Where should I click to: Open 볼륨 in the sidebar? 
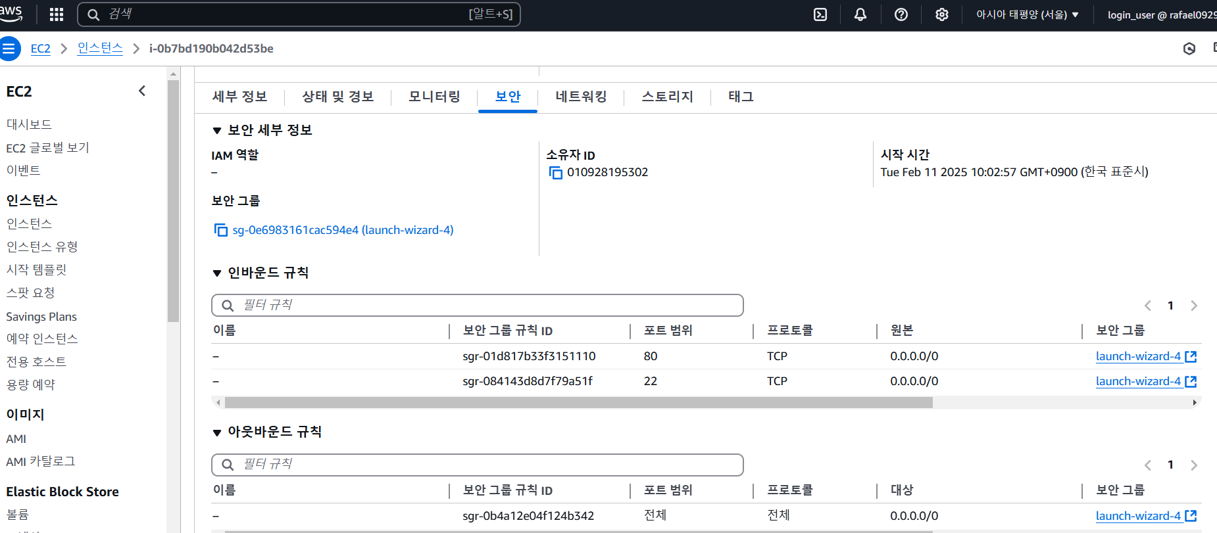(18, 515)
